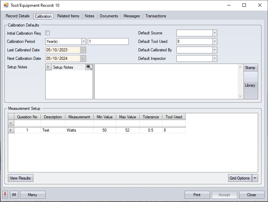Image resolution: width=268 pixels, height=202 pixels.
Task: Switch to the Record Details tab
Action: (x=18, y=16)
